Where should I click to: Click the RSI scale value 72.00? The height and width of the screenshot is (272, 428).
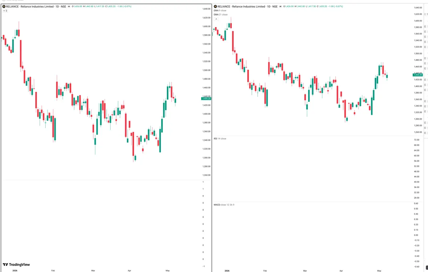[416, 140]
